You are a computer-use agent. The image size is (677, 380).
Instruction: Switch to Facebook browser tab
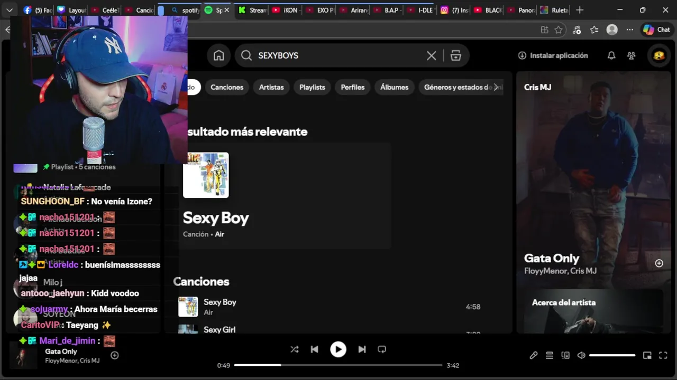click(x=37, y=10)
